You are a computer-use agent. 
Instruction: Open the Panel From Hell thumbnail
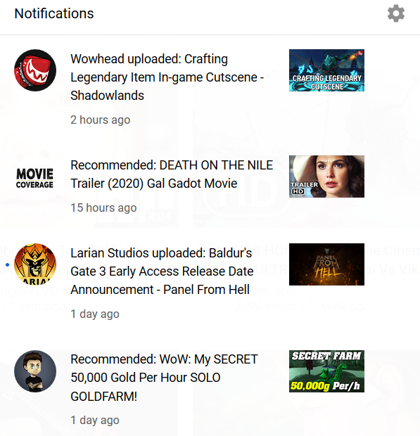tap(326, 264)
